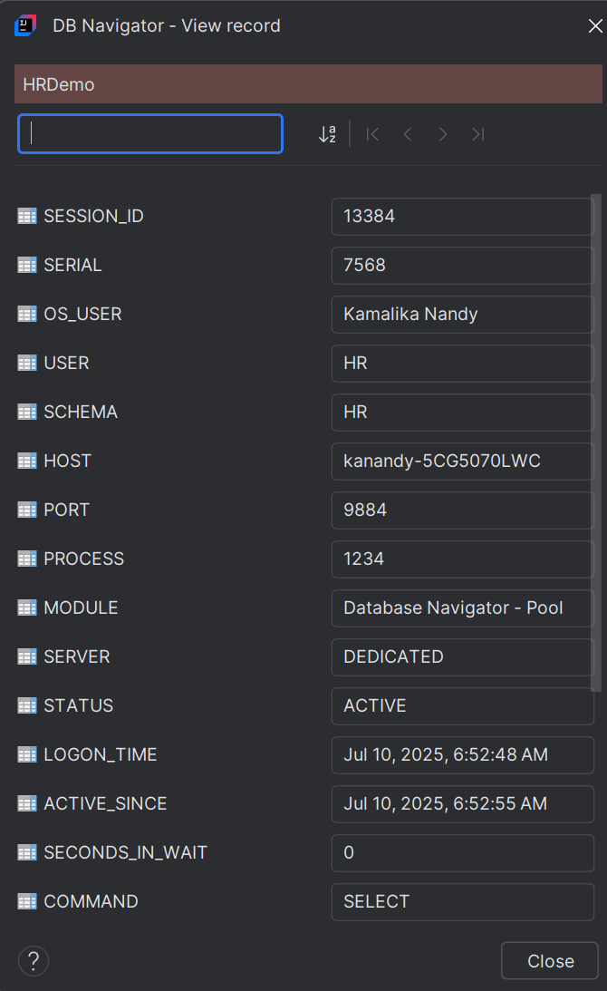Click the OS_USER label
The width and height of the screenshot is (607, 991).
82,314
